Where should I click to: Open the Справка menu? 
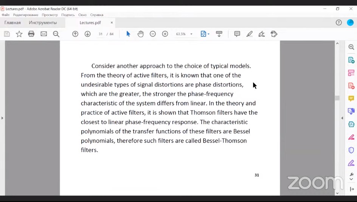click(97, 15)
